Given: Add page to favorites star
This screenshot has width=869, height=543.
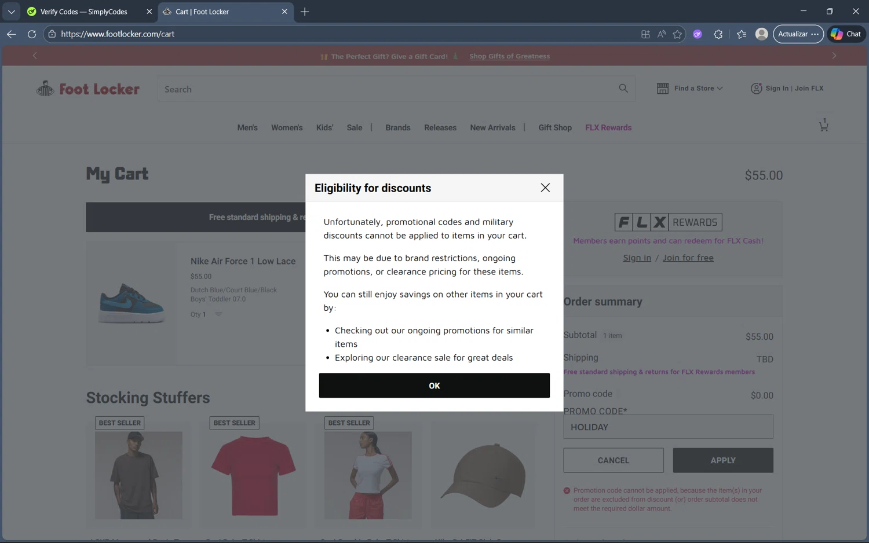Looking at the screenshot, I should (677, 34).
